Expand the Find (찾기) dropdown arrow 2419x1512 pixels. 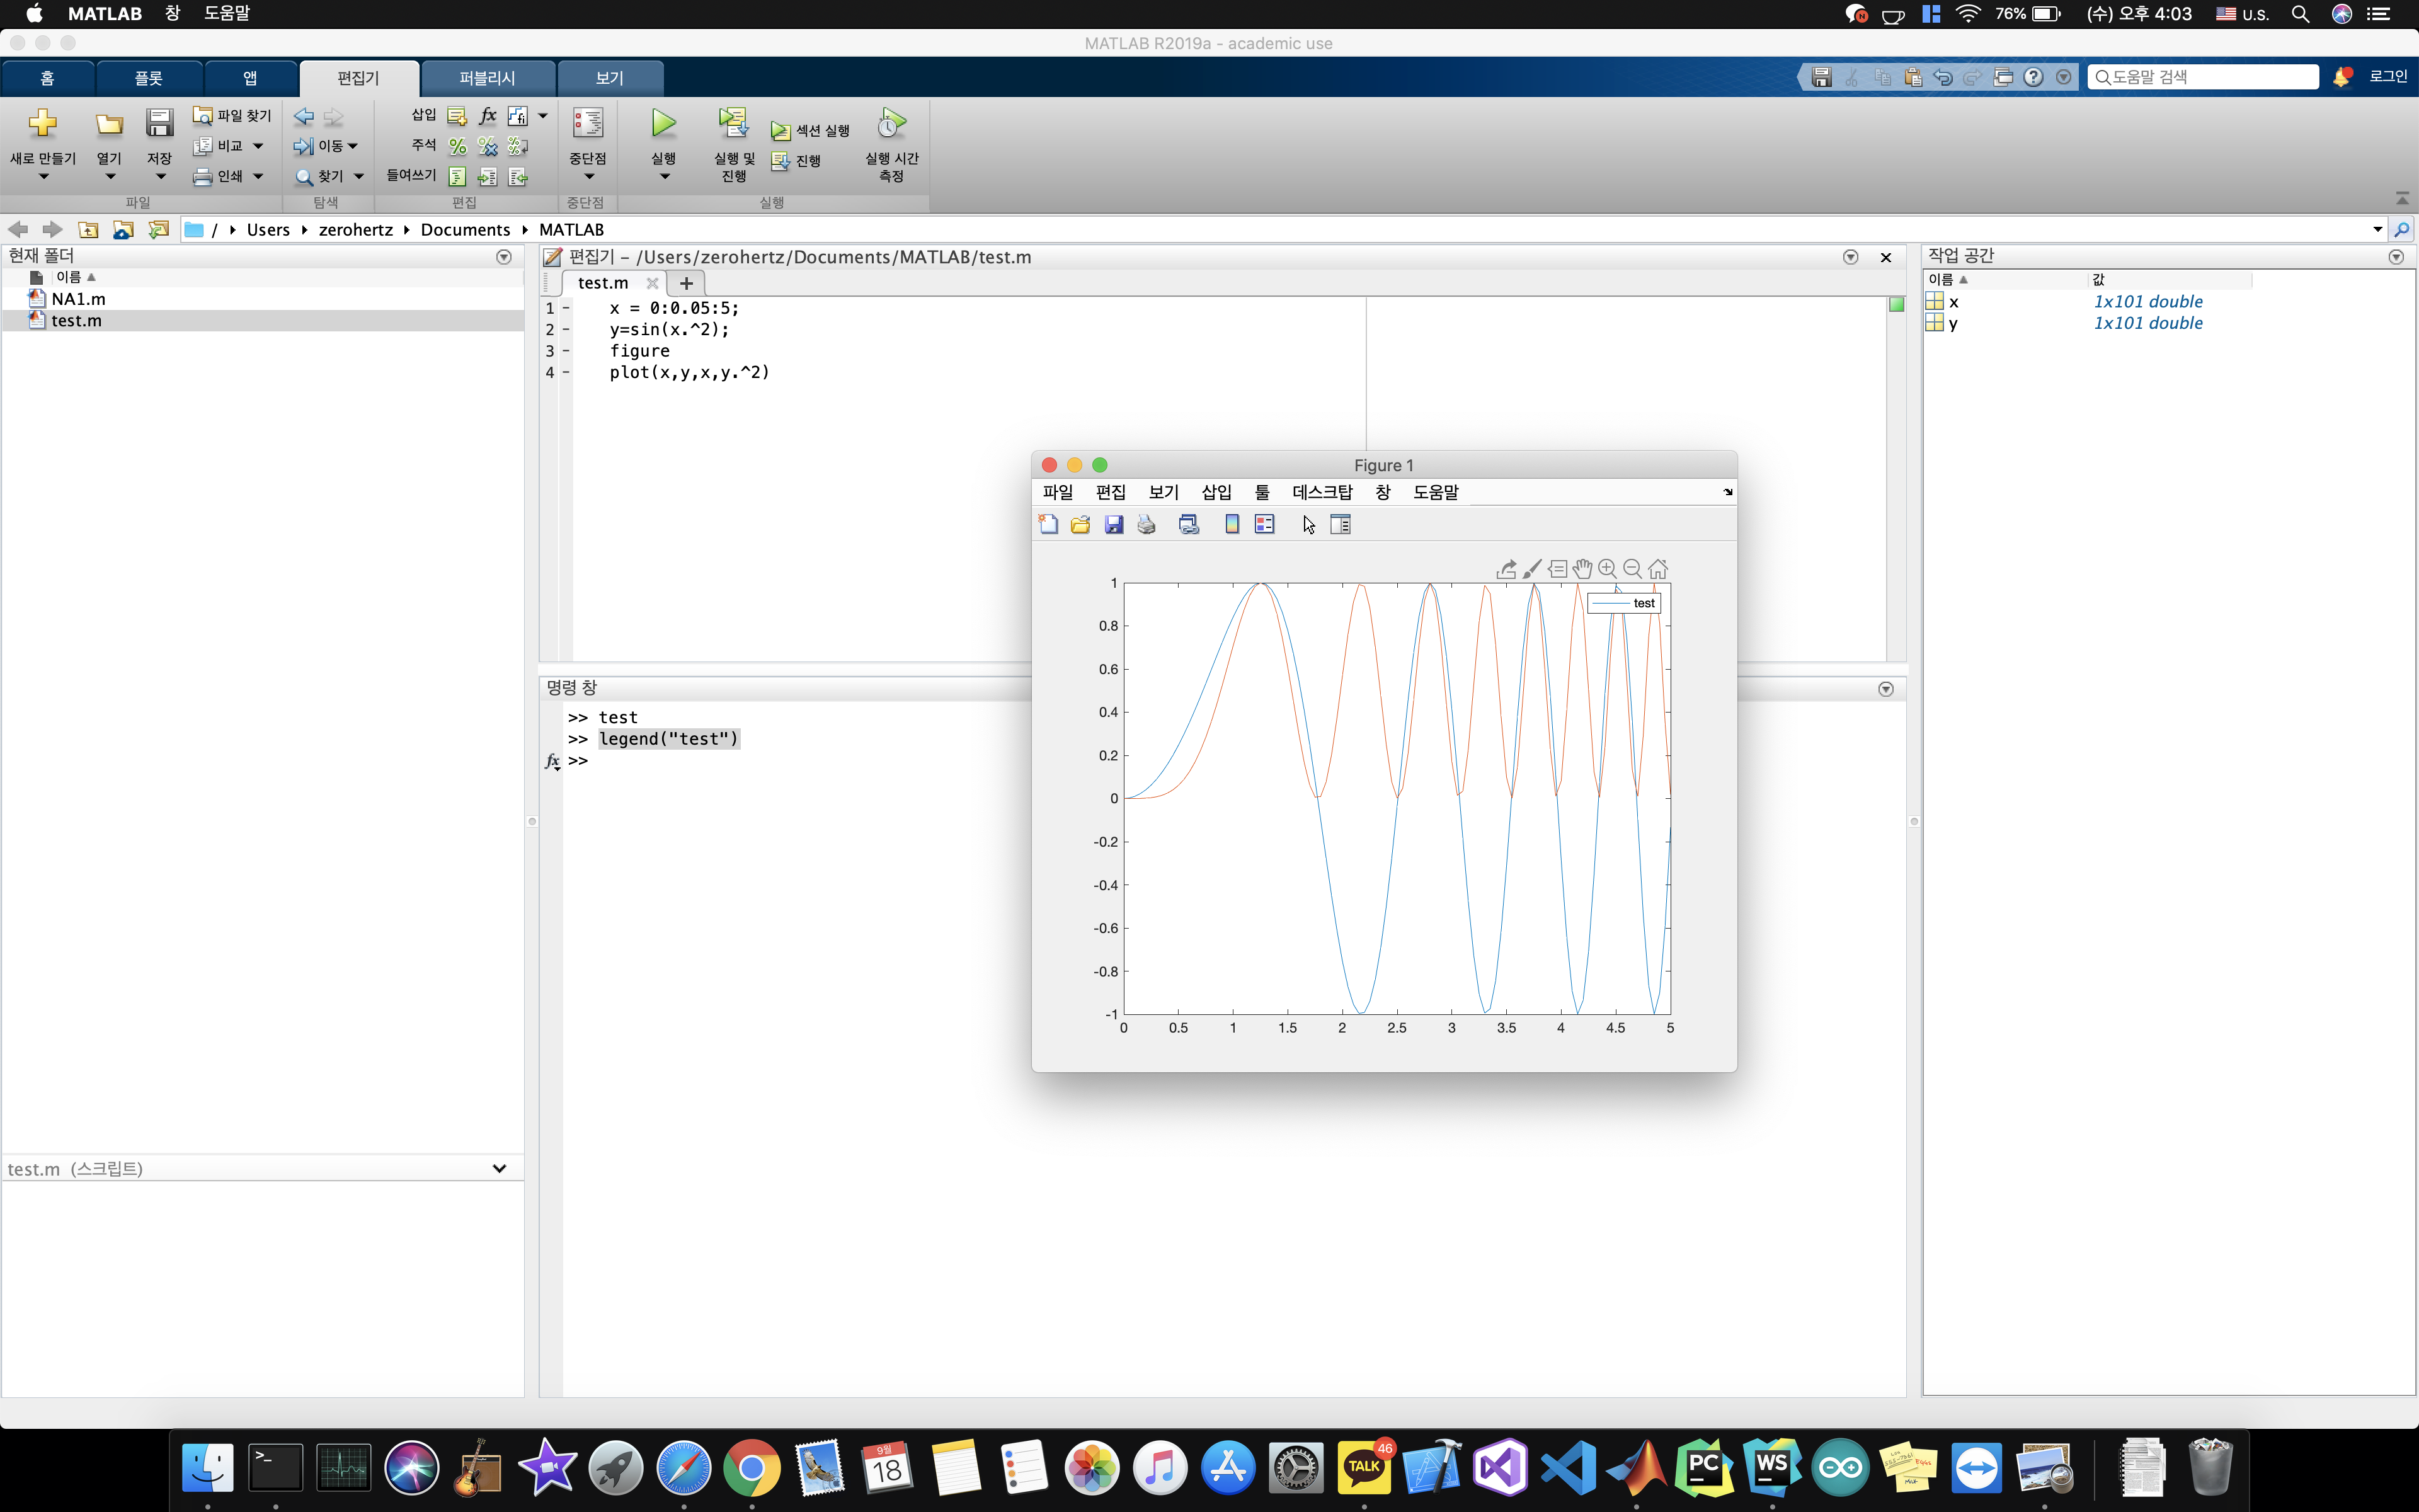(x=359, y=176)
